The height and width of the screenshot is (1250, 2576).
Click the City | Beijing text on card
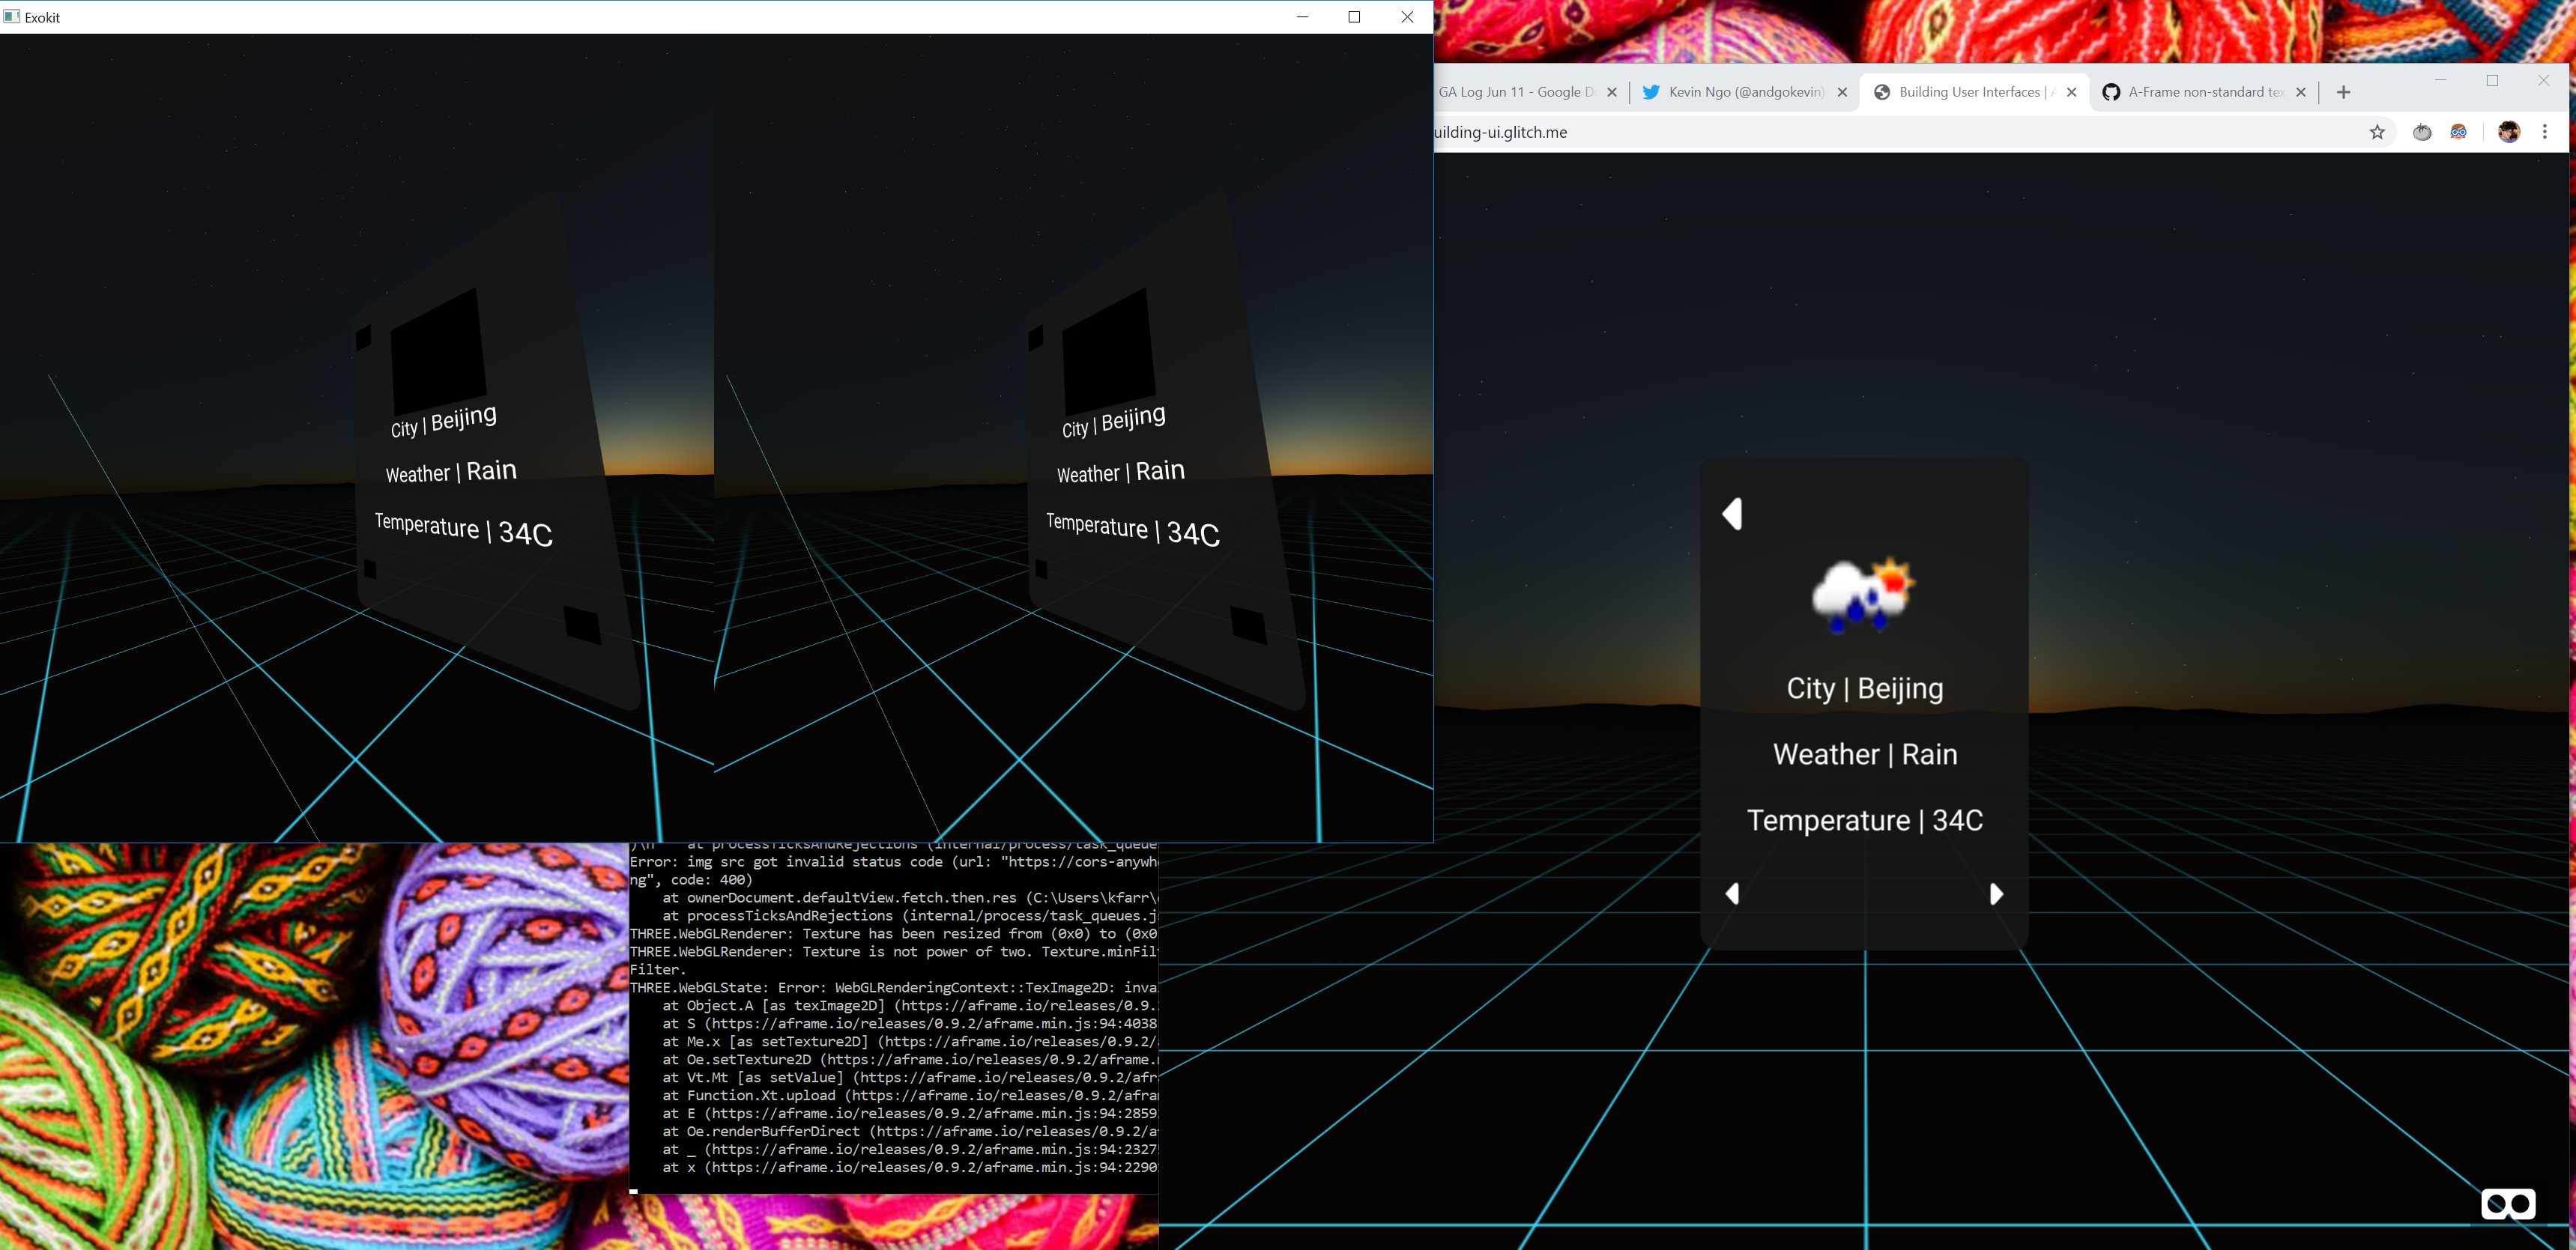click(x=1864, y=688)
